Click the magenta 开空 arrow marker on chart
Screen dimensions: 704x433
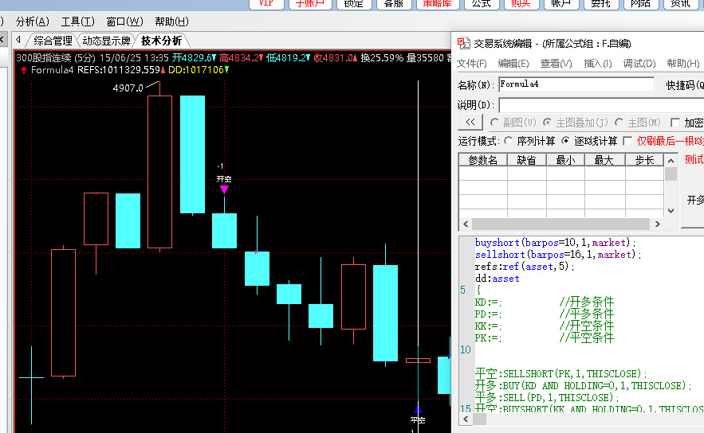pyautogui.click(x=224, y=189)
